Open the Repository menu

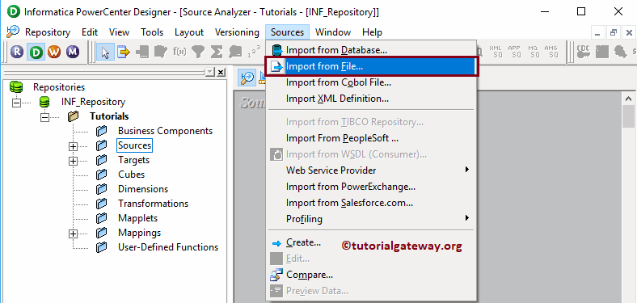[x=48, y=32]
